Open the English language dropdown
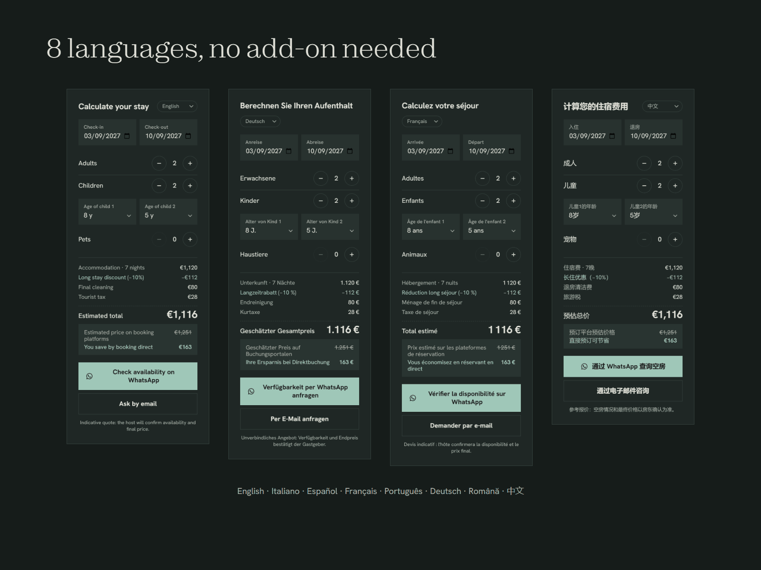This screenshot has width=761, height=570. [x=177, y=106]
